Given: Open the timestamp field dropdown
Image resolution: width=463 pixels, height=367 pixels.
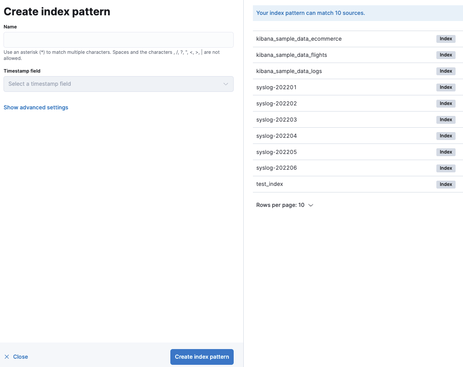Looking at the screenshot, I should [118, 84].
